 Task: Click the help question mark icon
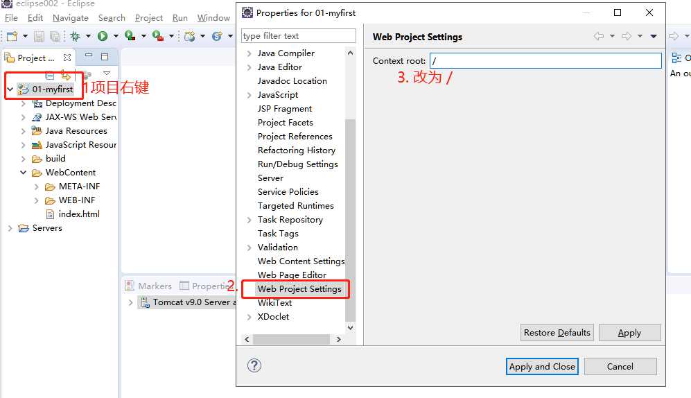(x=254, y=365)
